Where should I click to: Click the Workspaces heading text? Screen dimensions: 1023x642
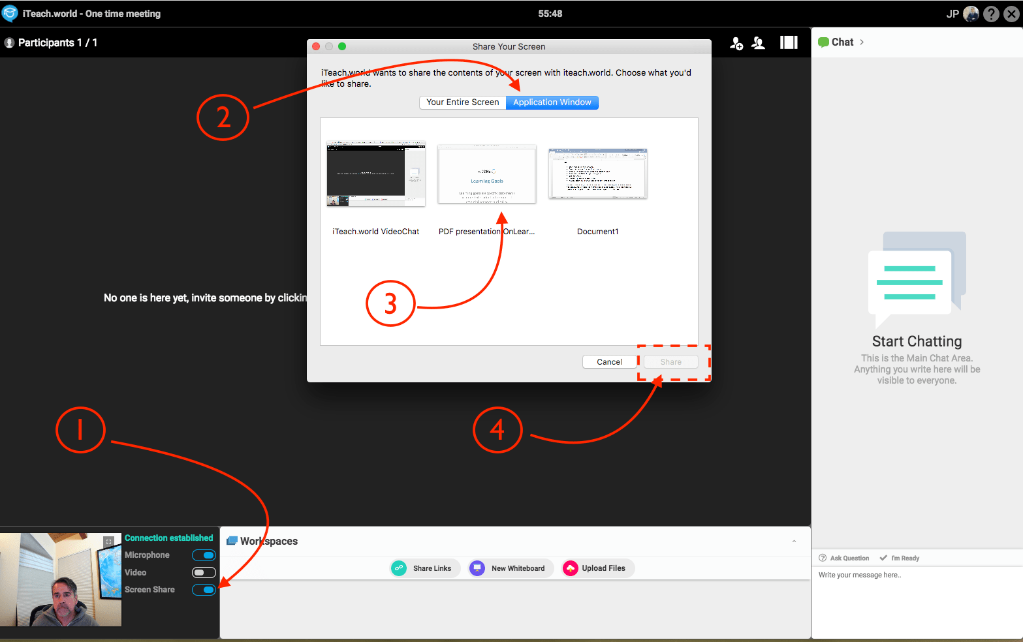tap(269, 542)
